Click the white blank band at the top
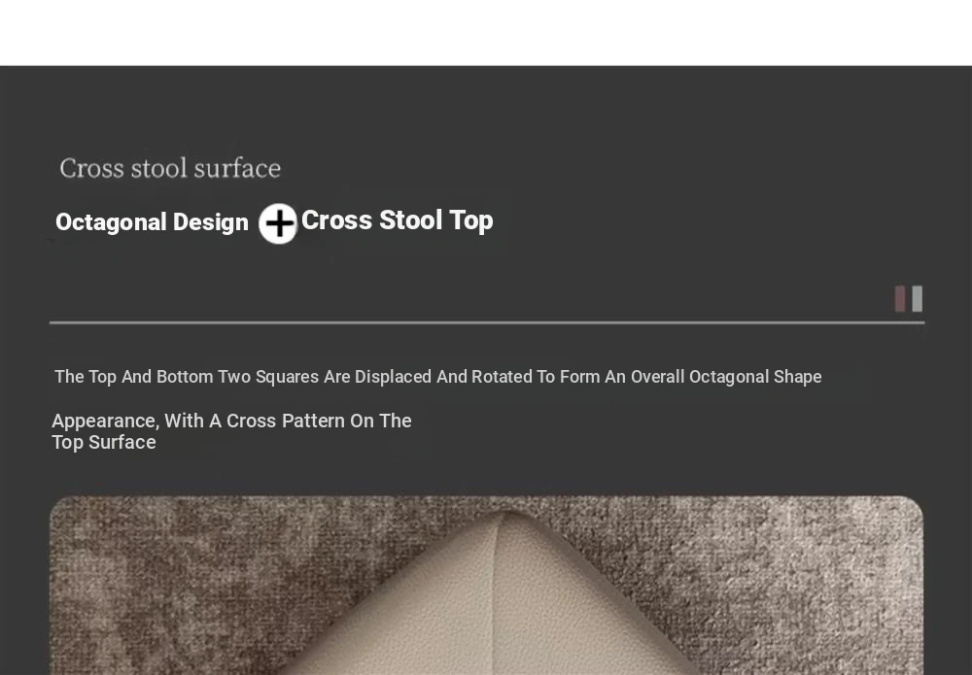The image size is (972, 675). (486, 32)
